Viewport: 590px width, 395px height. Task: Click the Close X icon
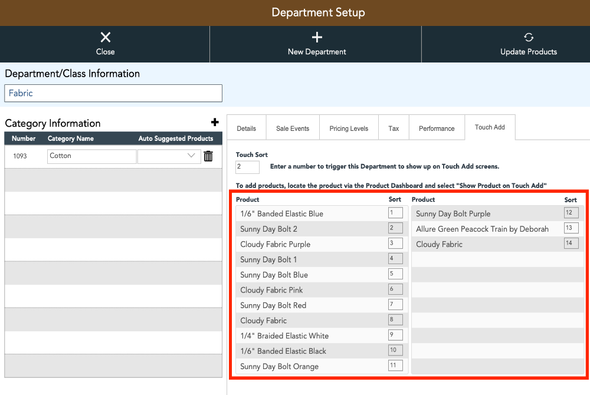click(106, 37)
